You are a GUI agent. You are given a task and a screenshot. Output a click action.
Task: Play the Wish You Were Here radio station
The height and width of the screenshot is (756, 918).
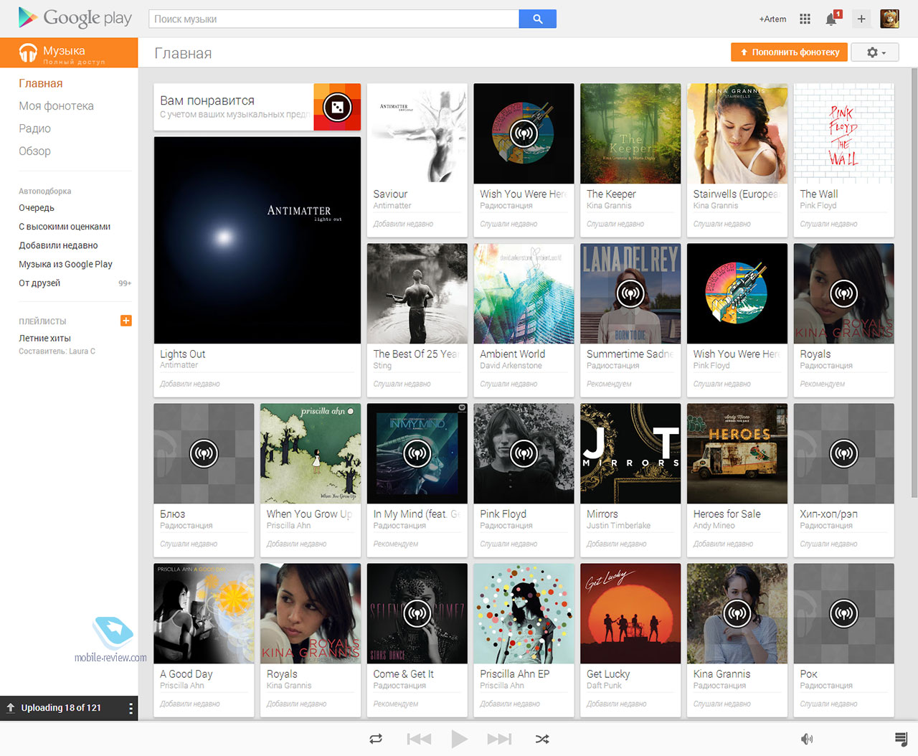point(524,133)
